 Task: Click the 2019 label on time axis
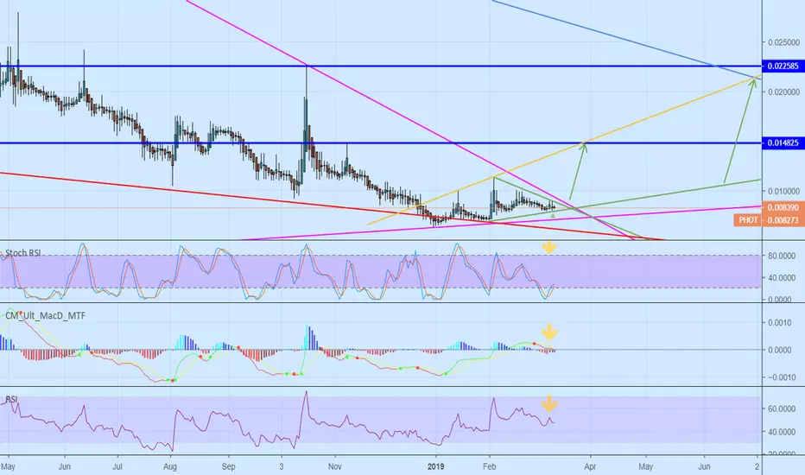coord(436,466)
